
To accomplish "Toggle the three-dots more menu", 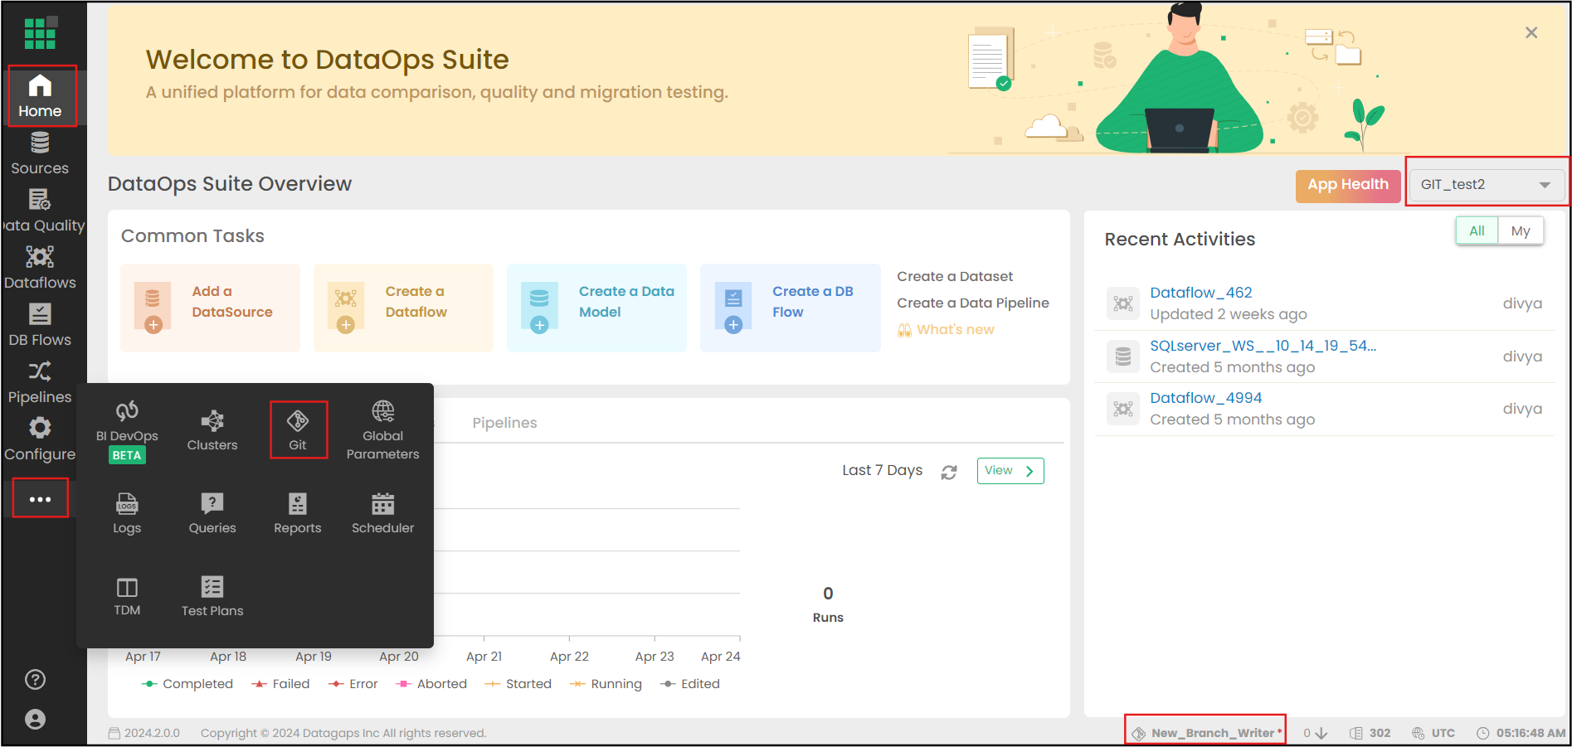I will pos(40,499).
